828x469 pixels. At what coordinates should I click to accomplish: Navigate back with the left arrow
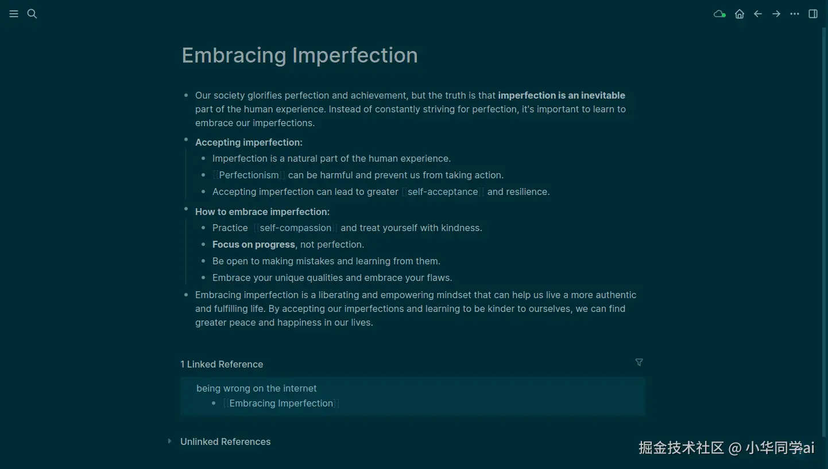[758, 14]
